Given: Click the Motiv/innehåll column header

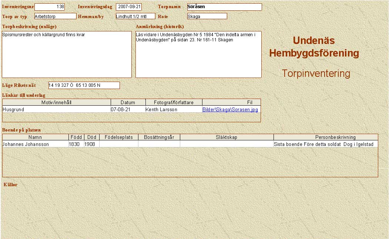Looking at the screenshot, I should point(57,102).
